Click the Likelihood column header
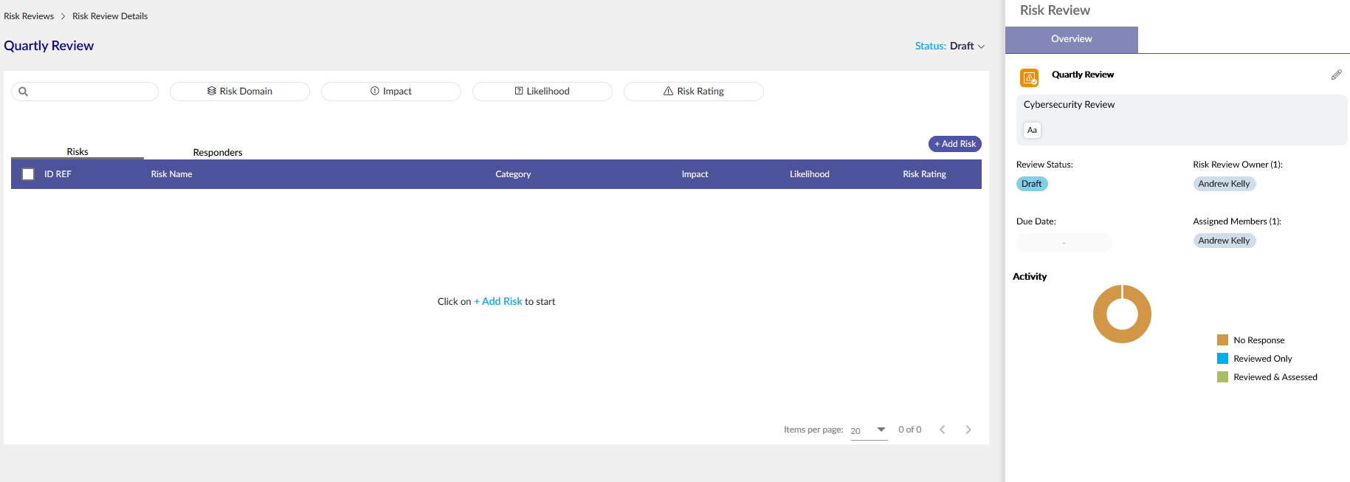The image size is (1350, 482). click(810, 174)
